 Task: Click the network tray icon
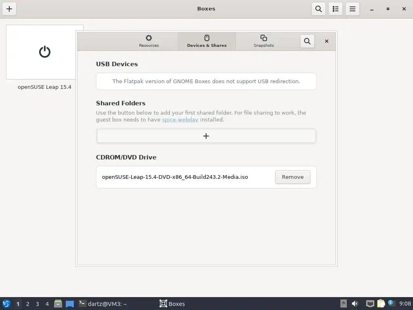click(x=370, y=304)
